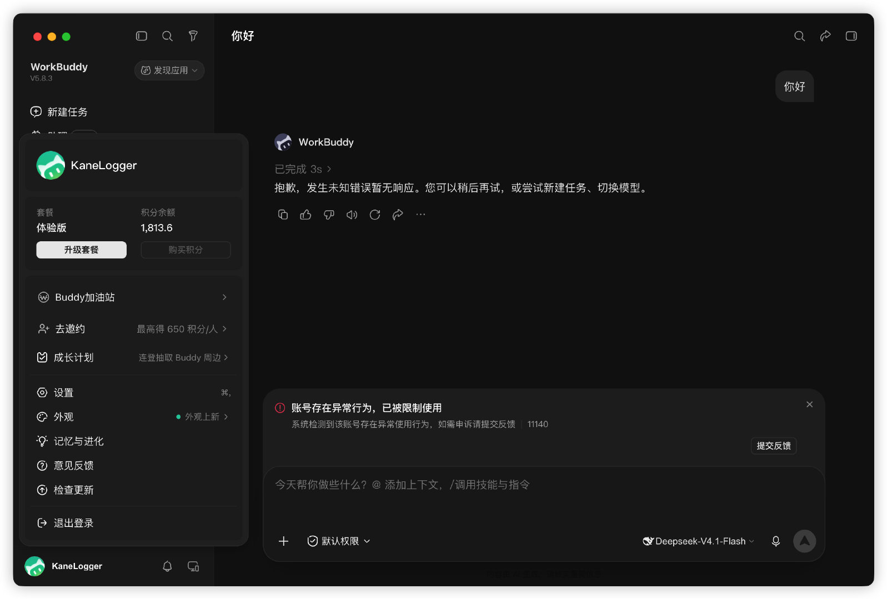Select 记忆与进化 menu item
This screenshot has height=599, width=887.
(133, 441)
